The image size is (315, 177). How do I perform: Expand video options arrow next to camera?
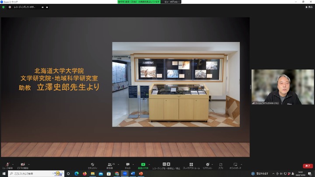(29, 164)
